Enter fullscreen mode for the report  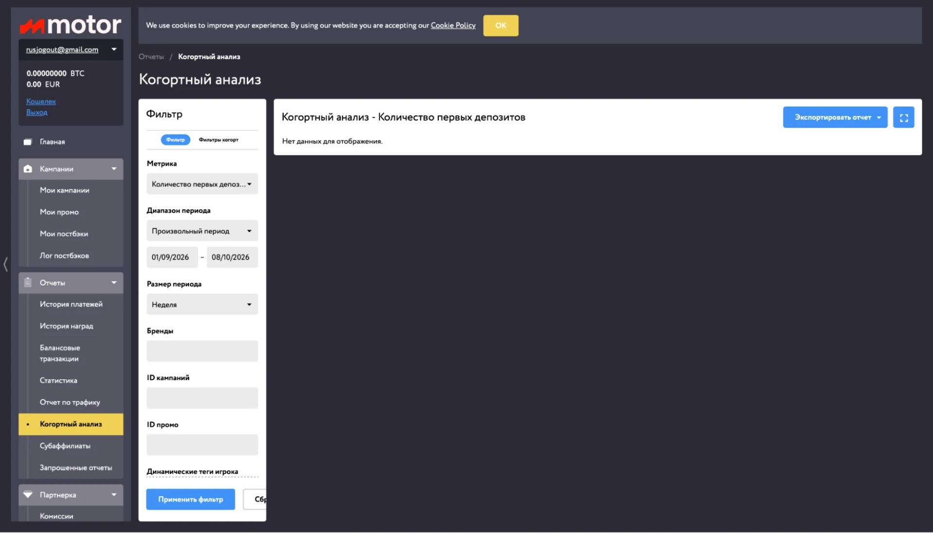point(903,117)
